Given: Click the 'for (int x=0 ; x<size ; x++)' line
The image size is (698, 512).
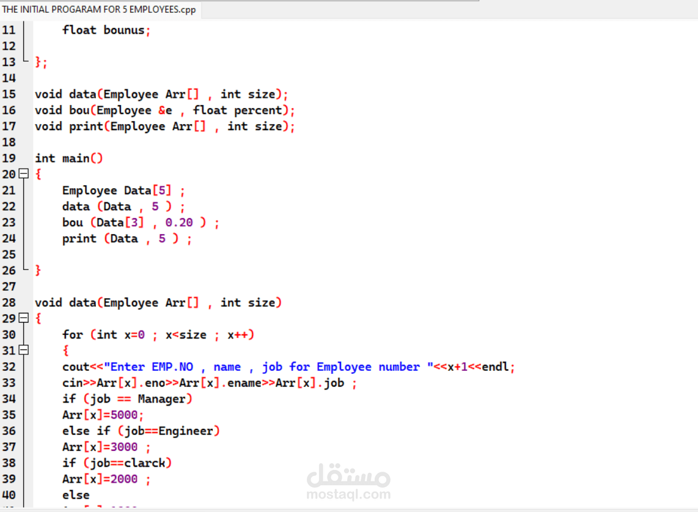Looking at the screenshot, I should click(x=158, y=335).
